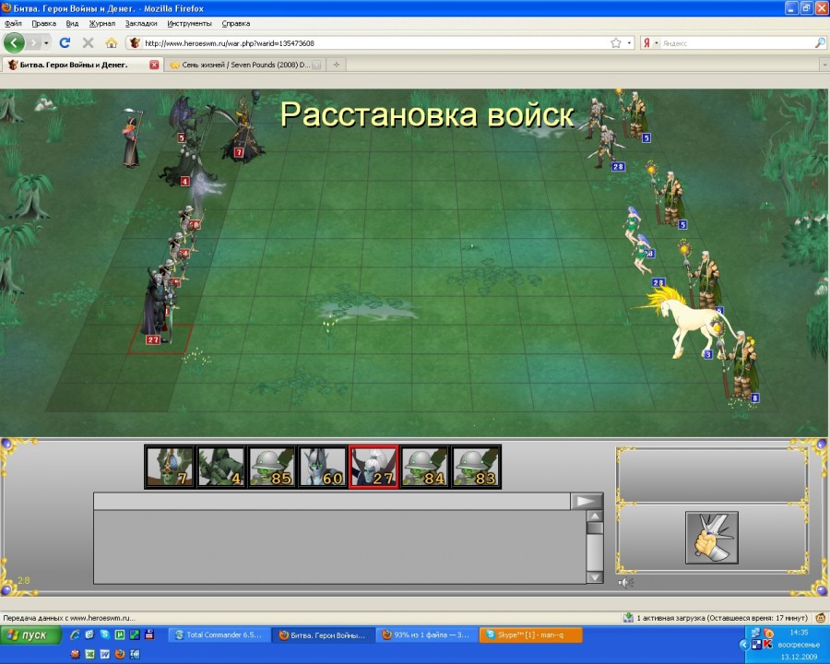830x664 pixels.
Task: Reload the current page
Action: [x=65, y=43]
